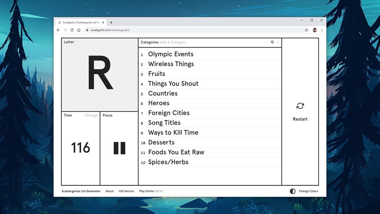
Task: Select the Swellgarfo Scattergories tab
Action: [x=81, y=23]
